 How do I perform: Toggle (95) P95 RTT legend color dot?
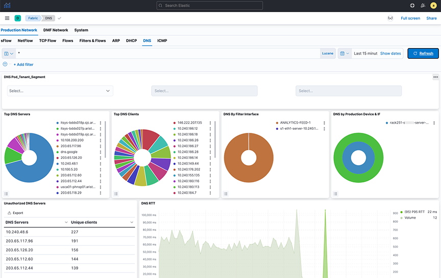401,212
